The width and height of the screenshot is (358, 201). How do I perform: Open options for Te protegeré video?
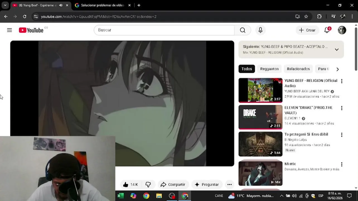(x=342, y=135)
